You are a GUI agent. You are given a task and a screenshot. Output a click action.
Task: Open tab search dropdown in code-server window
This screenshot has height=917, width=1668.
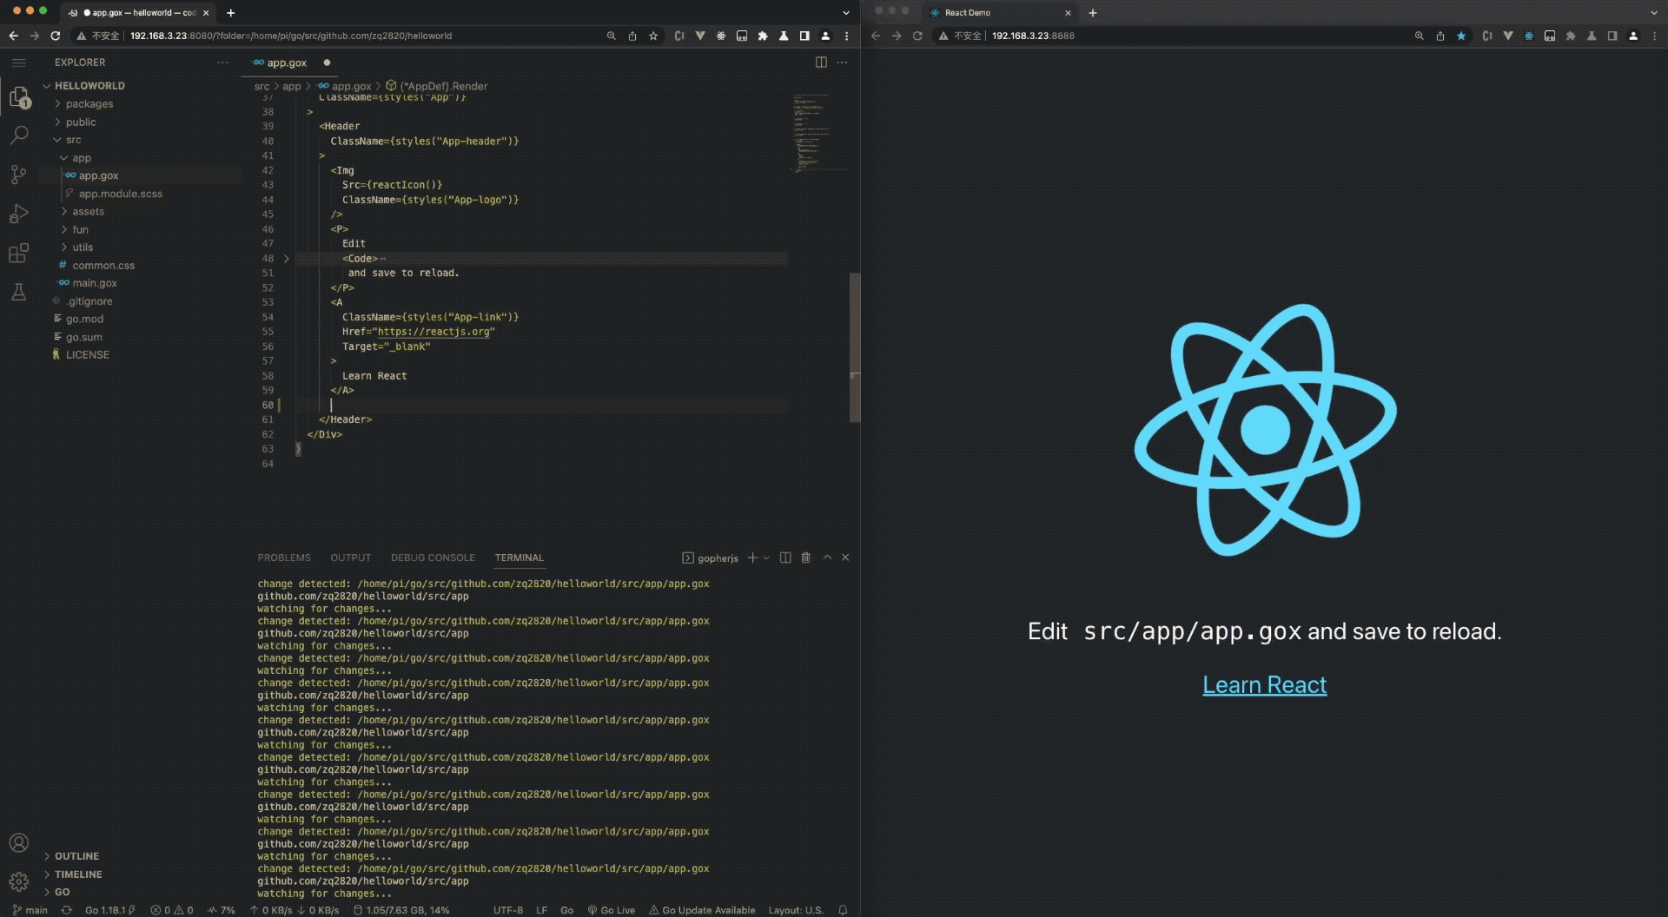click(846, 13)
